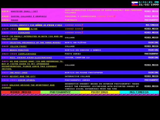Open the 'Complications' photo series link
The image size is (160, 120).
(x=27, y=54)
